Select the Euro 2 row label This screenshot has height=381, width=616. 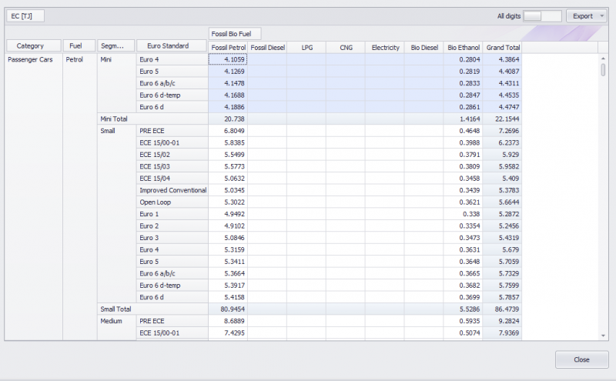click(x=172, y=226)
